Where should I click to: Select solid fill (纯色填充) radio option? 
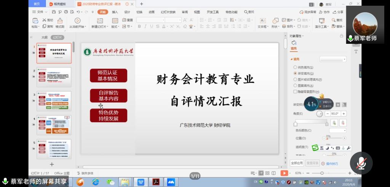point(295,67)
